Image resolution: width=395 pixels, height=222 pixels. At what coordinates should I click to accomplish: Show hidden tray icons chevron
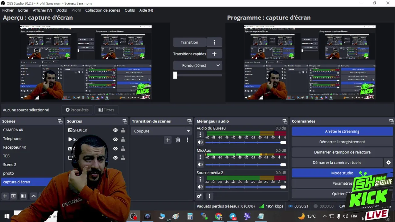(x=325, y=216)
